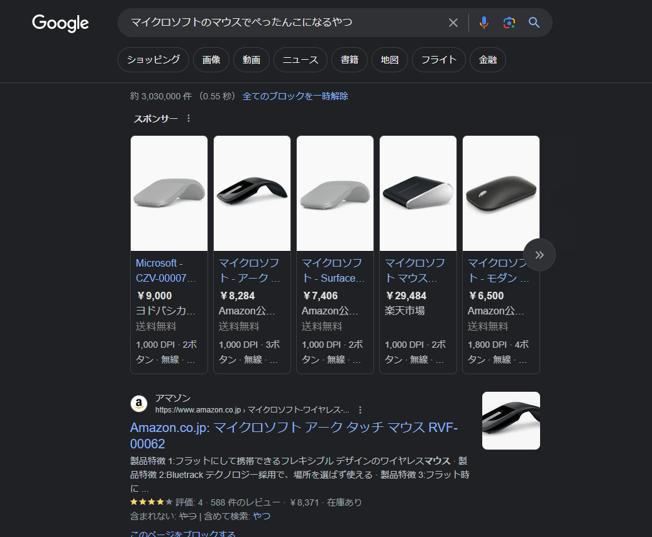Viewport: 652px width, 537px height.
Task: Click the magnifying glass search button
Action: pyautogui.click(x=534, y=23)
